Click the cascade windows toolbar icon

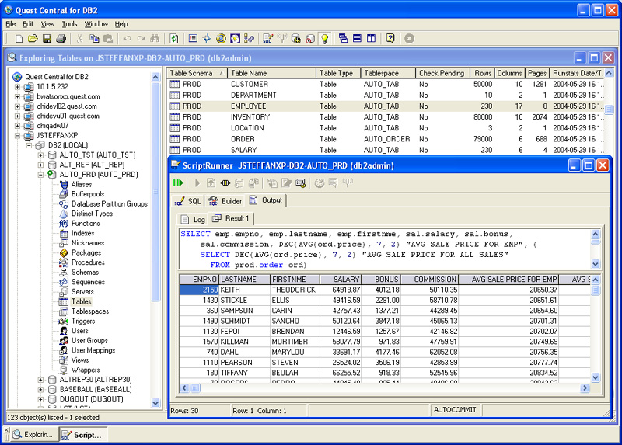pyautogui.click(x=343, y=38)
